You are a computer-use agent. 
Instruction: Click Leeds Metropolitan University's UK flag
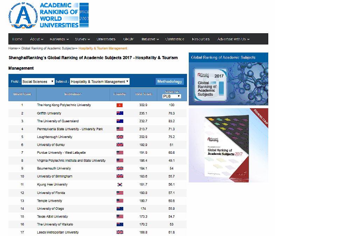click(x=120, y=232)
